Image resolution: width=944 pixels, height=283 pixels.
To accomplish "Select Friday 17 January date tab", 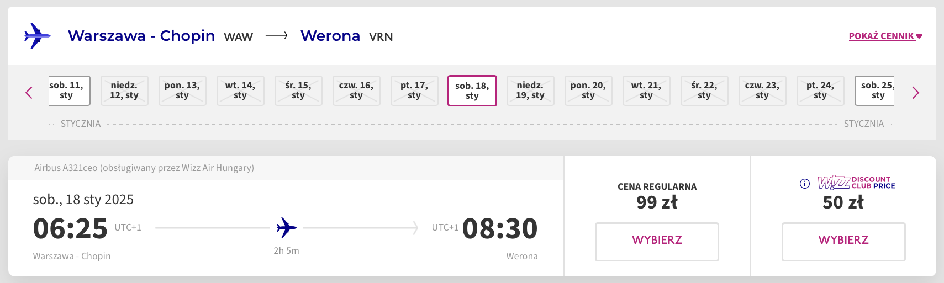I will [414, 90].
